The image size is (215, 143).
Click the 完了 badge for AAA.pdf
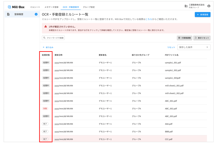(45, 124)
